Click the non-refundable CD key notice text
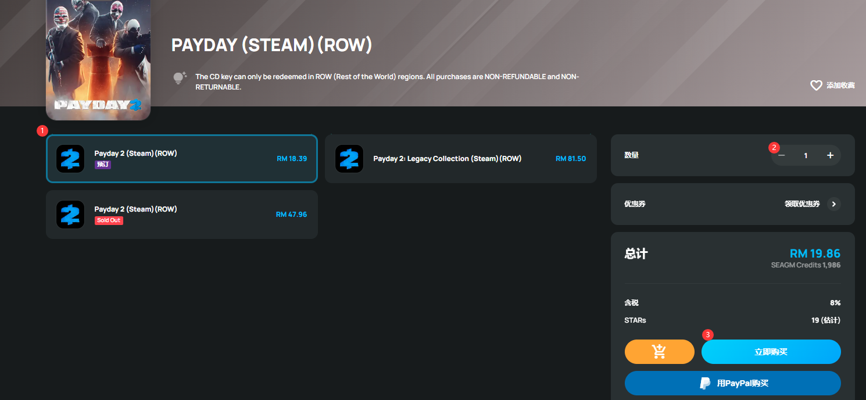This screenshot has width=866, height=400. [x=387, y=82]
